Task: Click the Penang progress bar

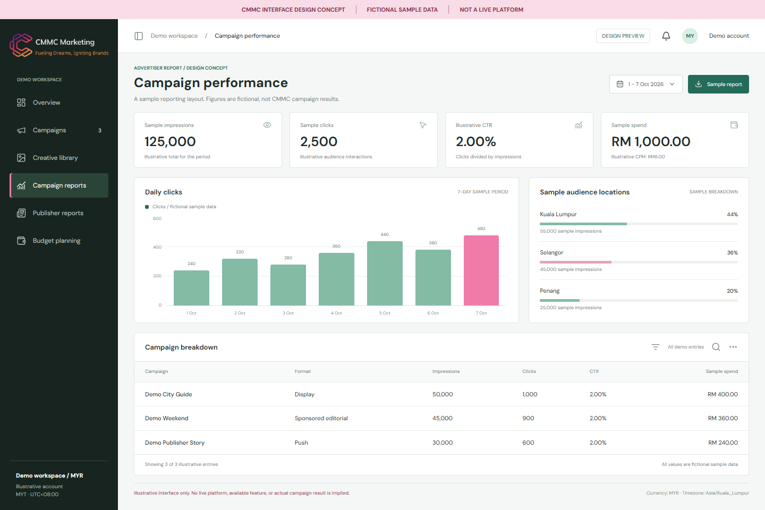Action: 639,301
